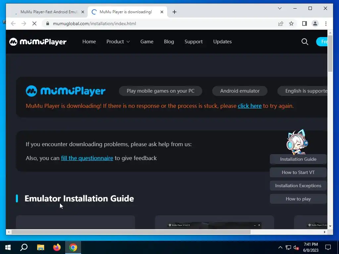Click the share this page icon

coord(281,23)
